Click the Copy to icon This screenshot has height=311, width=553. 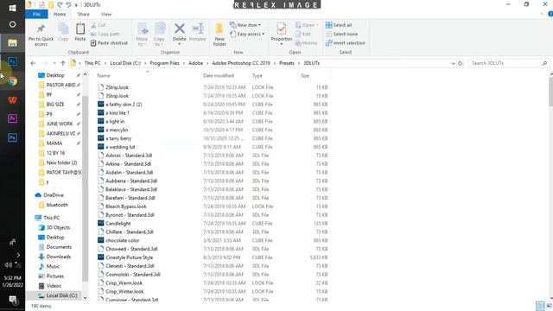click(159, 29)
